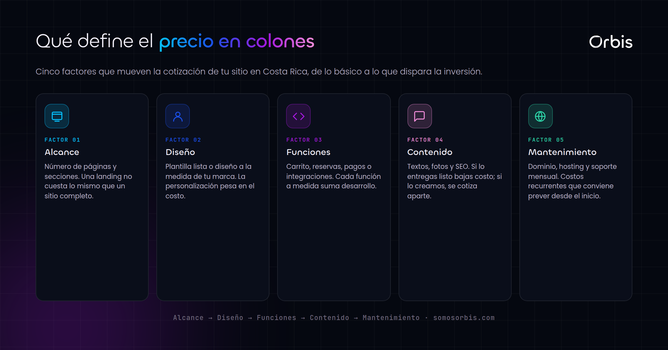Click the monitor icon on the Alcance card
The height and width of the screenshot is (350, 668).
tap(57, 116)
